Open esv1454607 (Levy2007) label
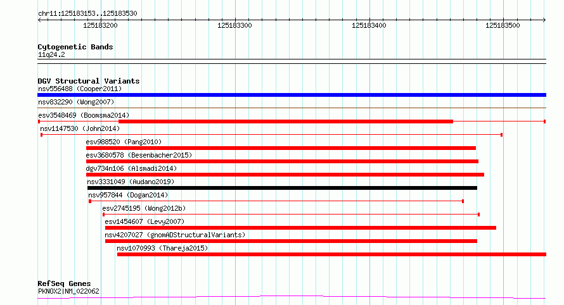Image resolution: width=564 pixels, height=305 pixels. (144, 221)
